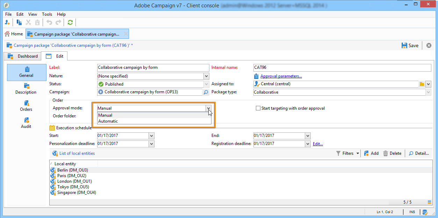Screen dimensions: 438x218
Task: Click the green Refresh icon
Action: tap(70, 22)
